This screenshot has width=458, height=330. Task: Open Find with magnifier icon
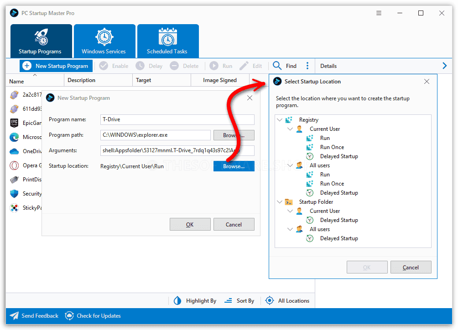[285, 66]
